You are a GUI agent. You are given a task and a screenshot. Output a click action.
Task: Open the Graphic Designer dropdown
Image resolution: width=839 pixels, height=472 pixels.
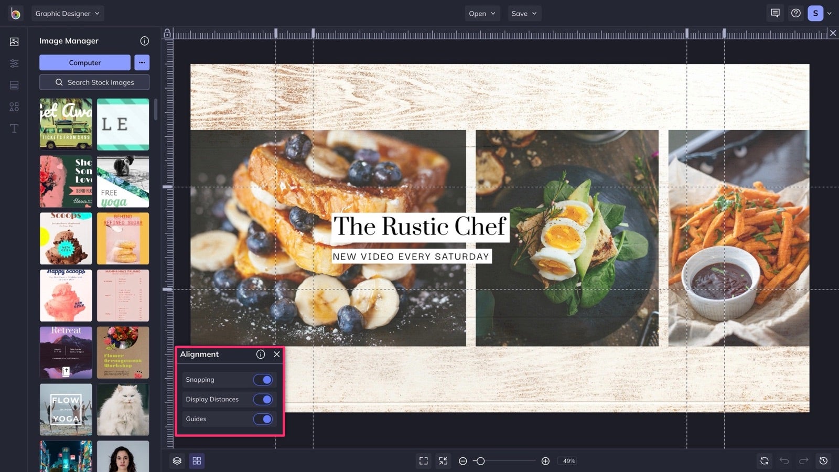click(x=67, y=13)
